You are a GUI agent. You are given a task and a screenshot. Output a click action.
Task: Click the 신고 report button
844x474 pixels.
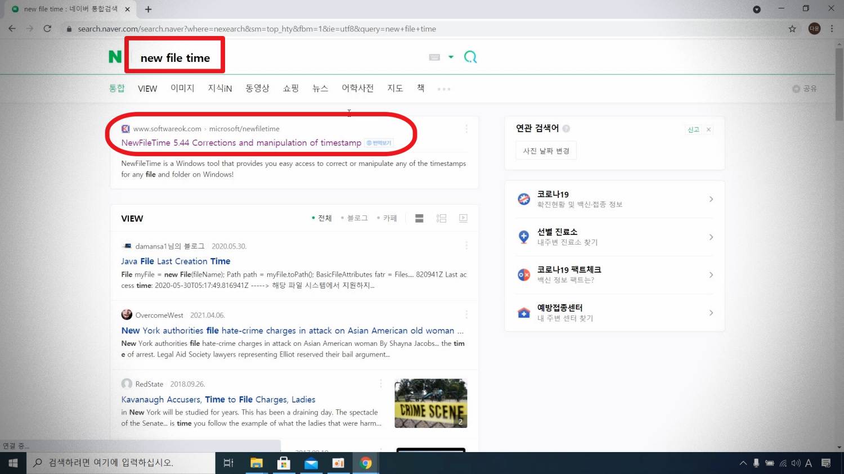click(x=693, y=129)
